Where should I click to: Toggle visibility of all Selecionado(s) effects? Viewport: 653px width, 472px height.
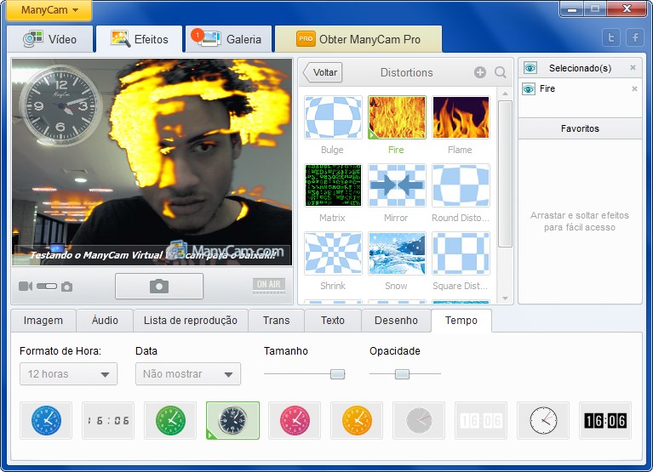pyautogui.click(x=530, y=68)
